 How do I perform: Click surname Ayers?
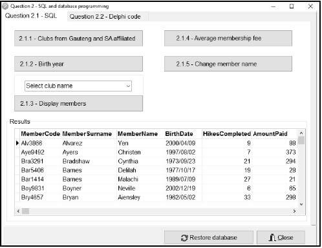(70, 152)
